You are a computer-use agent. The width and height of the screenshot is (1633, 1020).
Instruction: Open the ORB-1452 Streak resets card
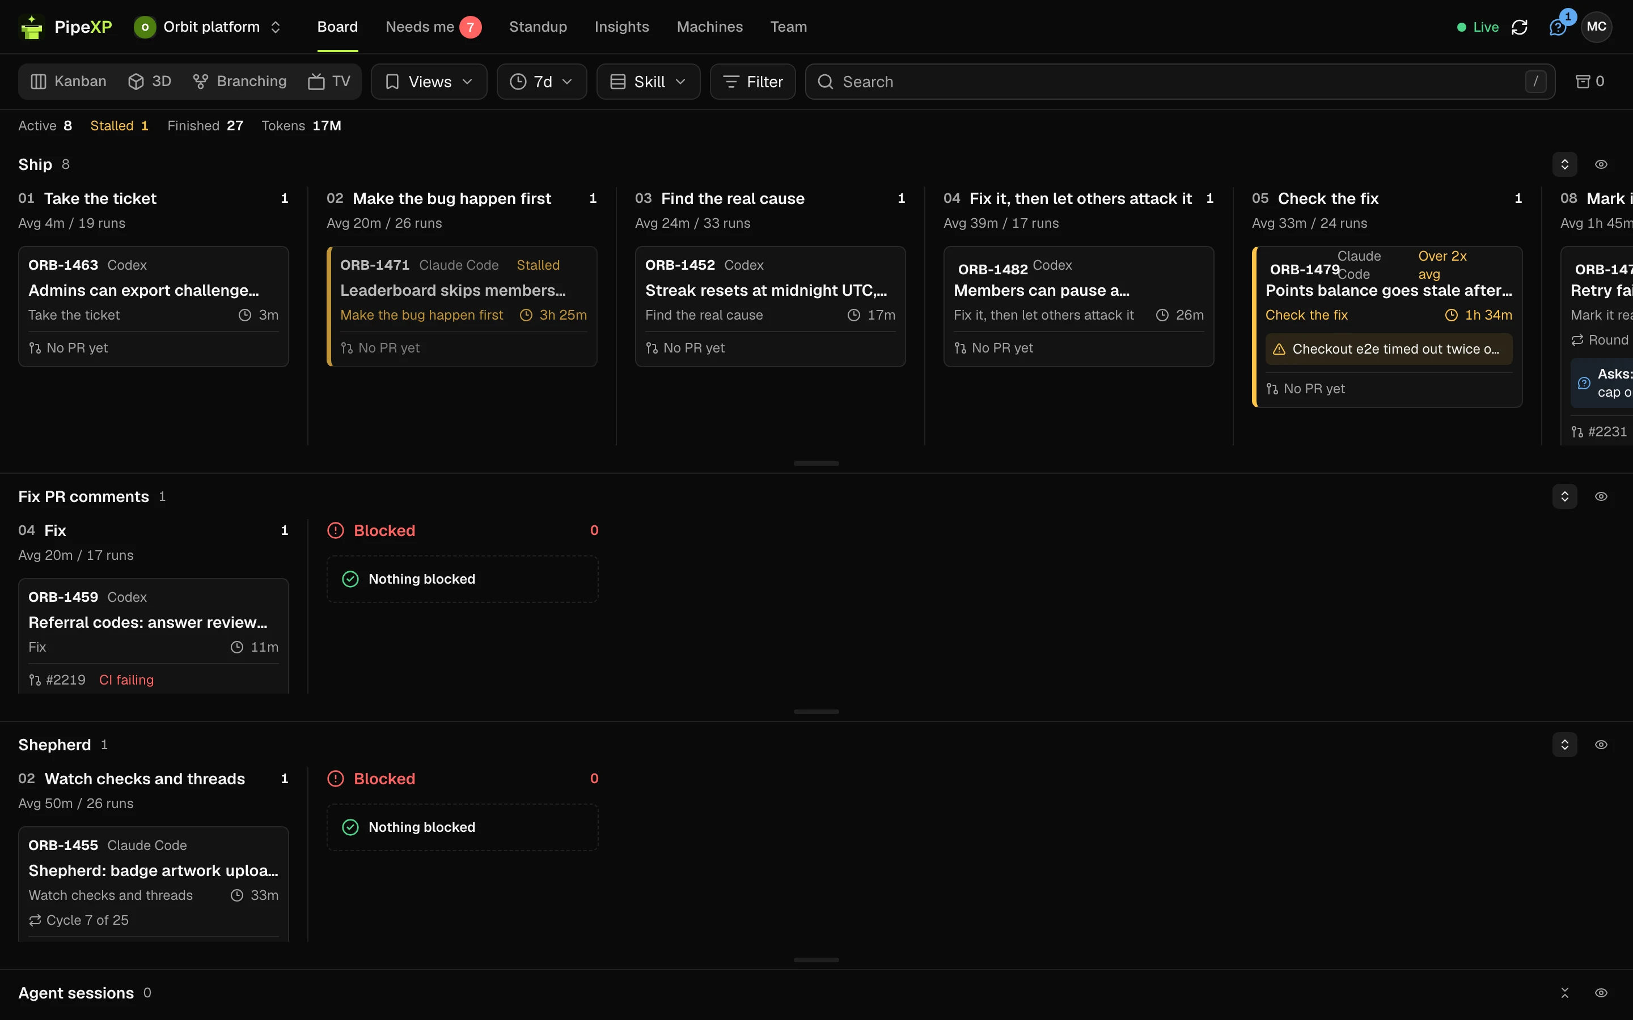pos(770,306)
